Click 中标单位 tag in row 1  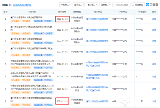26,21
